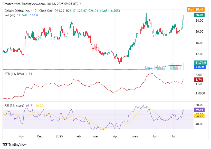Click the 2.00 ATR axis label
This screenshot has width=211, height=149.
tap(198, 75)
